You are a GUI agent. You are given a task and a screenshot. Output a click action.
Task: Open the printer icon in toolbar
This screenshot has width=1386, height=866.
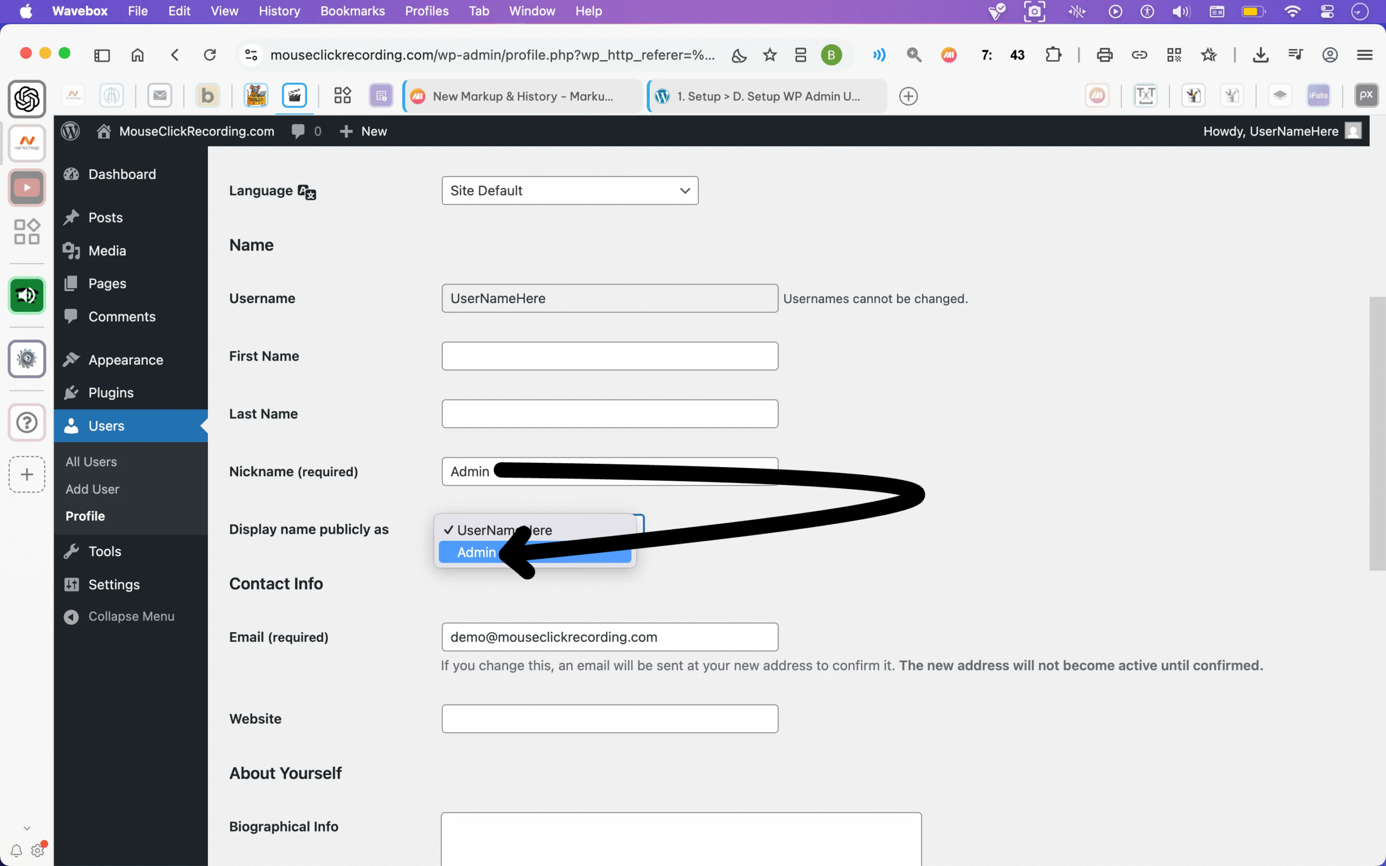click(x=1104, y=55)
